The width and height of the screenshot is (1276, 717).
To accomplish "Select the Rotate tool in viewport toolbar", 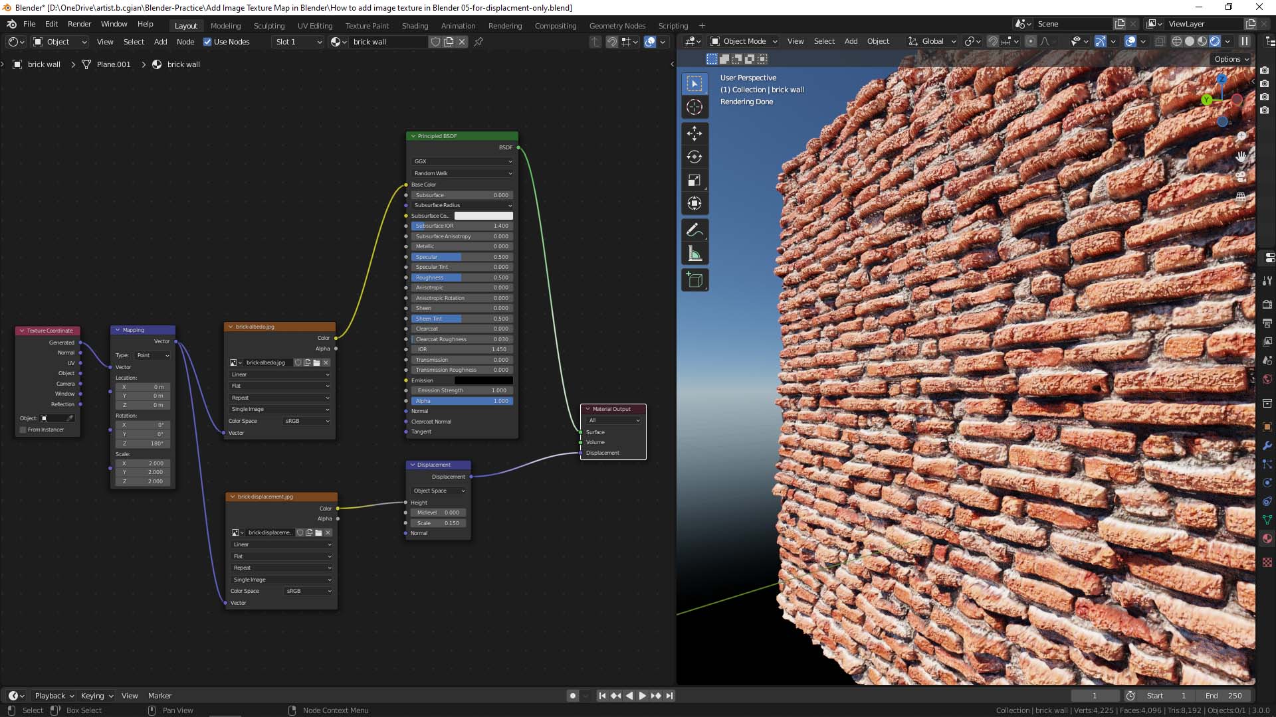I will (694, 157).
